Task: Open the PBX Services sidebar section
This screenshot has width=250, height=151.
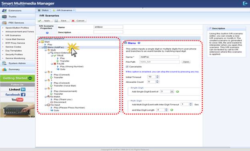Action: point(18,23)
